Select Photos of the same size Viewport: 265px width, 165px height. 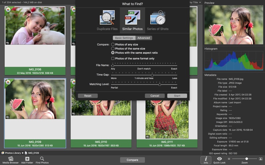click(113, 49)
